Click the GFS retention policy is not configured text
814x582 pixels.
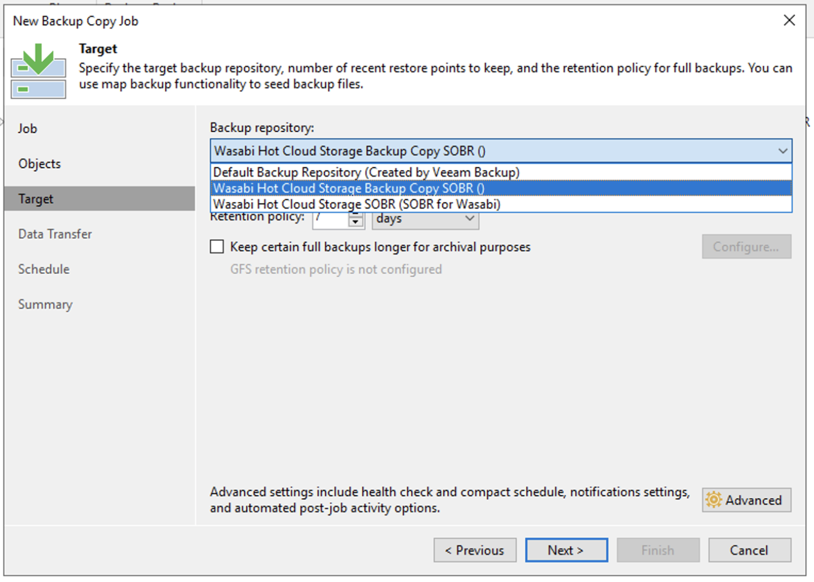335,269
